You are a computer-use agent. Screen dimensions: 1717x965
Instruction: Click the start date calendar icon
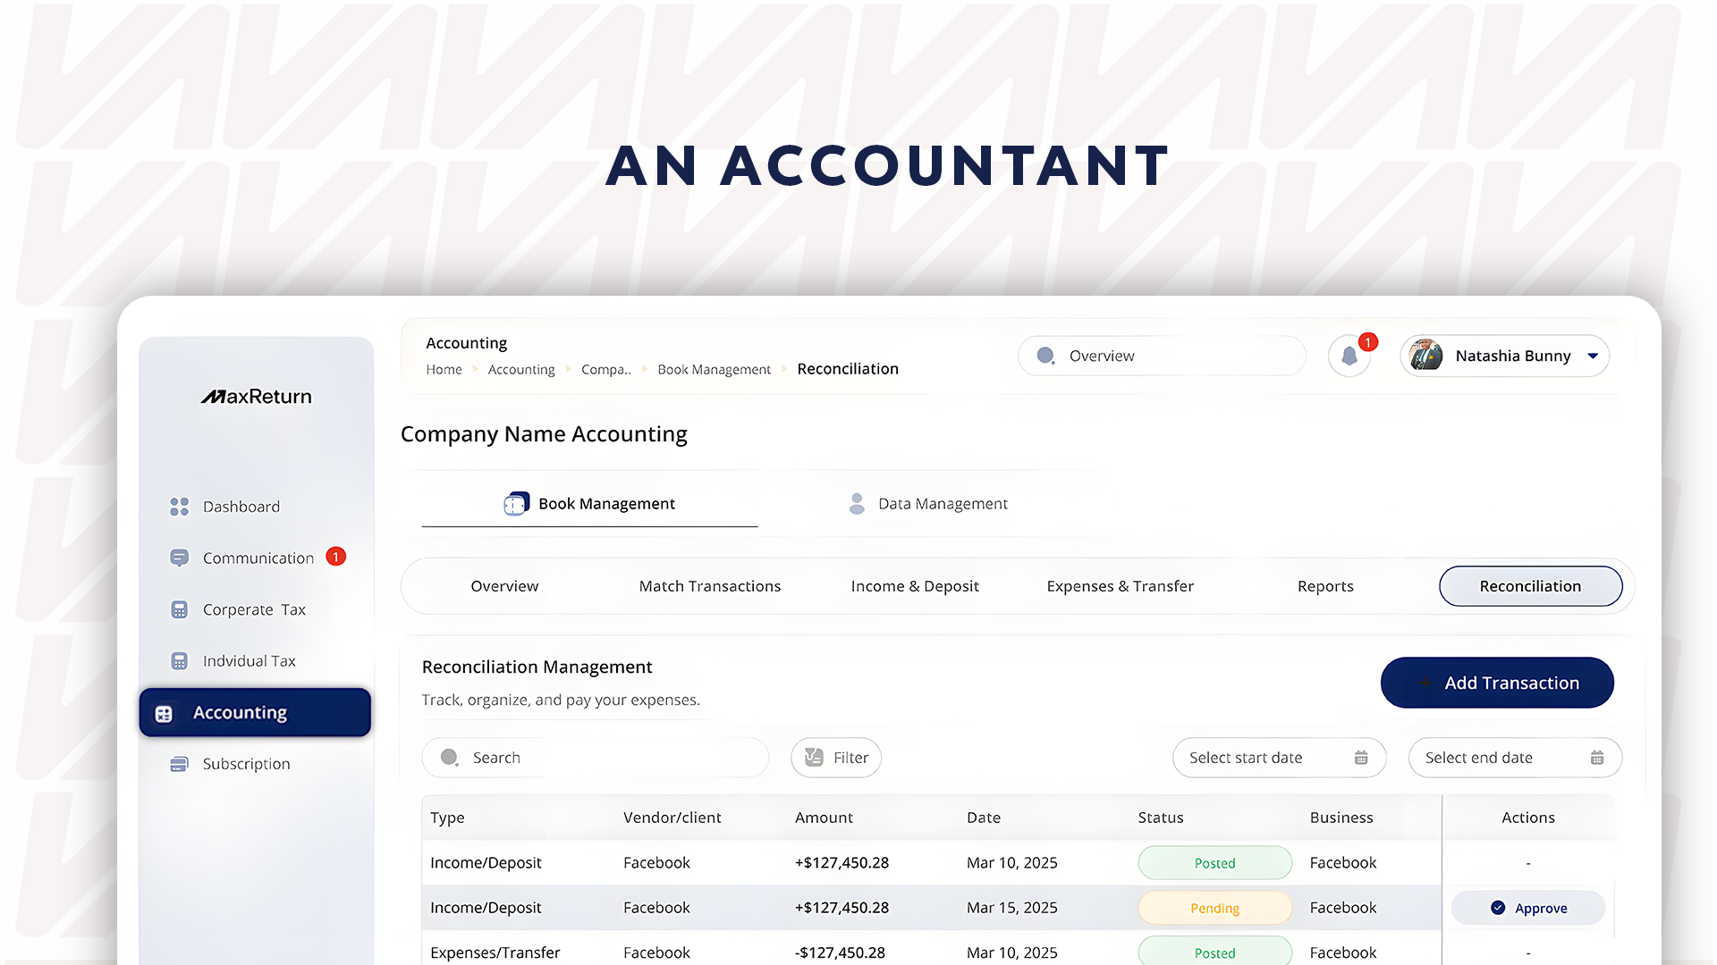click(1361, 758)
